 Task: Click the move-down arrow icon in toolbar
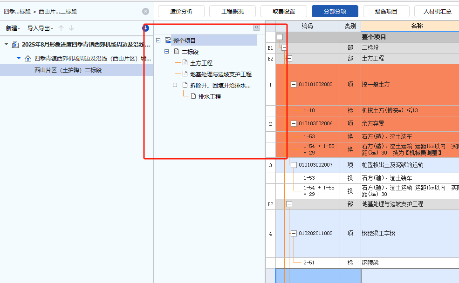point(70,28)
